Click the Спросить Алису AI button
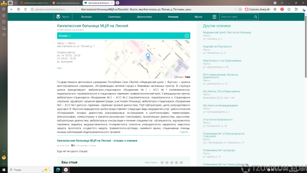Viewport: 307px width, 173px height. pyautogui.click(x=257, y=9)
